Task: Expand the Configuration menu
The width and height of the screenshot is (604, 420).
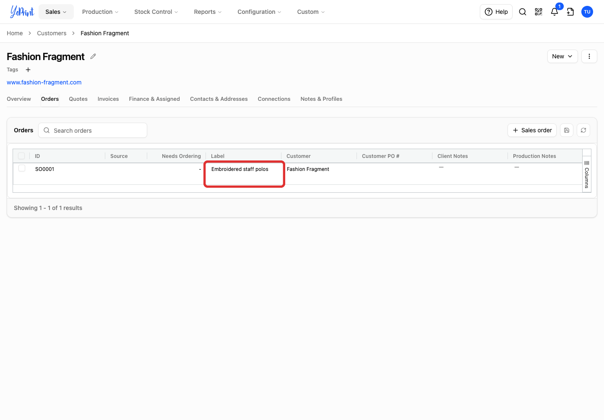Action: pos(259,12)
